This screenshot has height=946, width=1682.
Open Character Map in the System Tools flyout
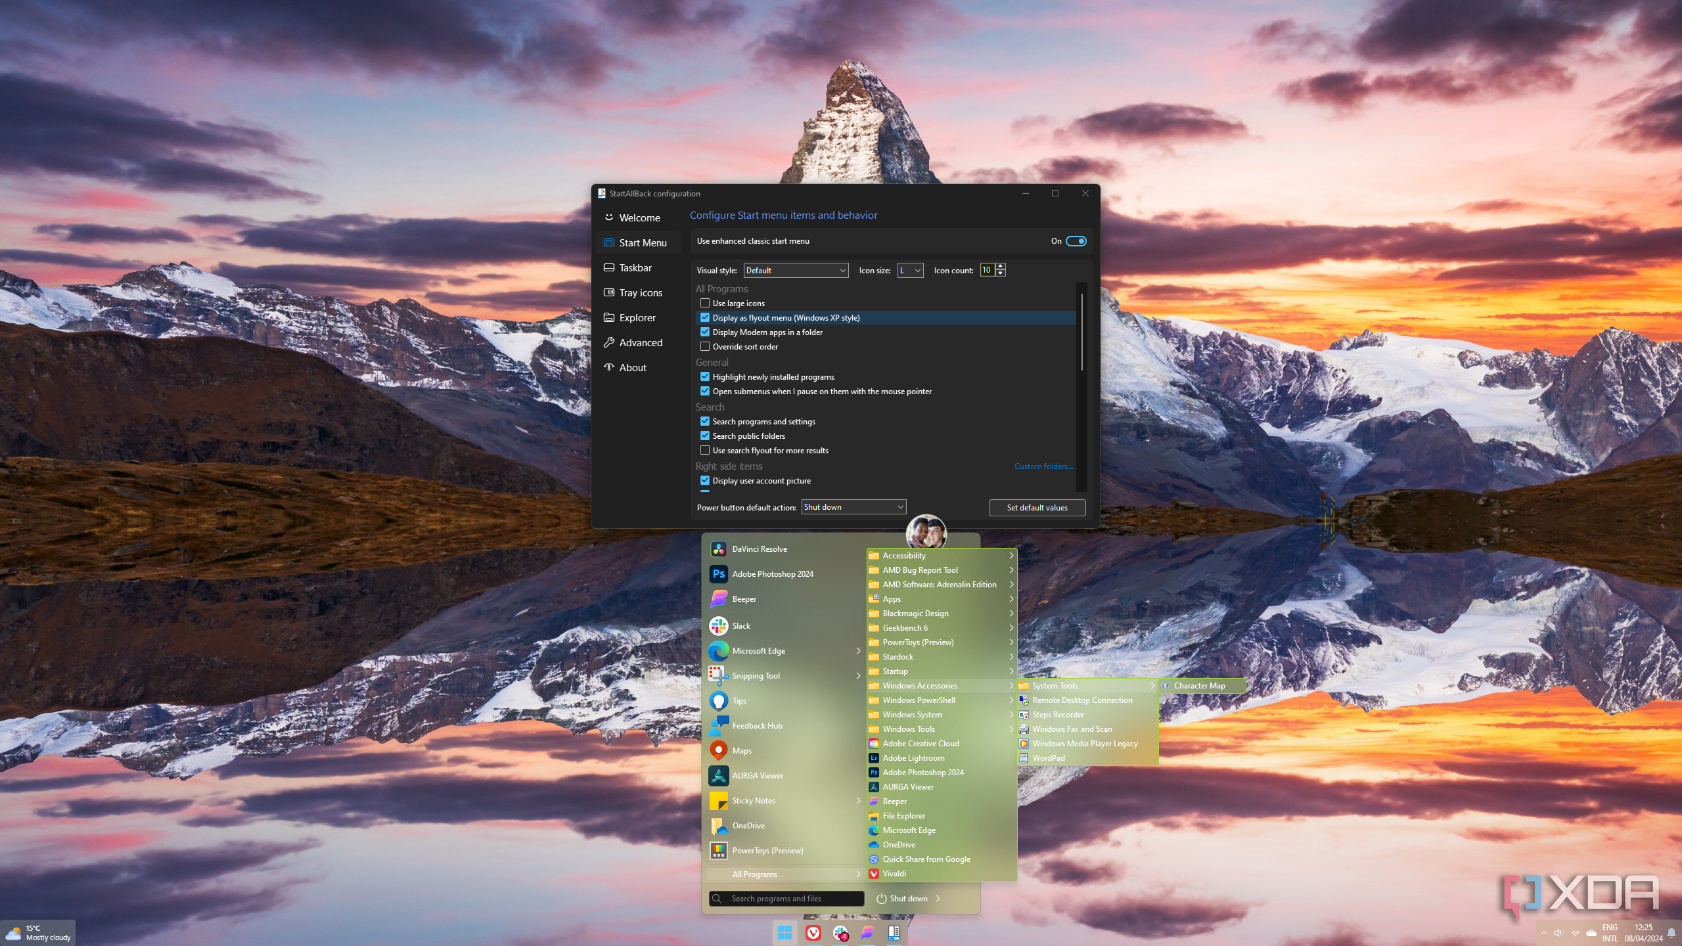(x=1199, y=686)
